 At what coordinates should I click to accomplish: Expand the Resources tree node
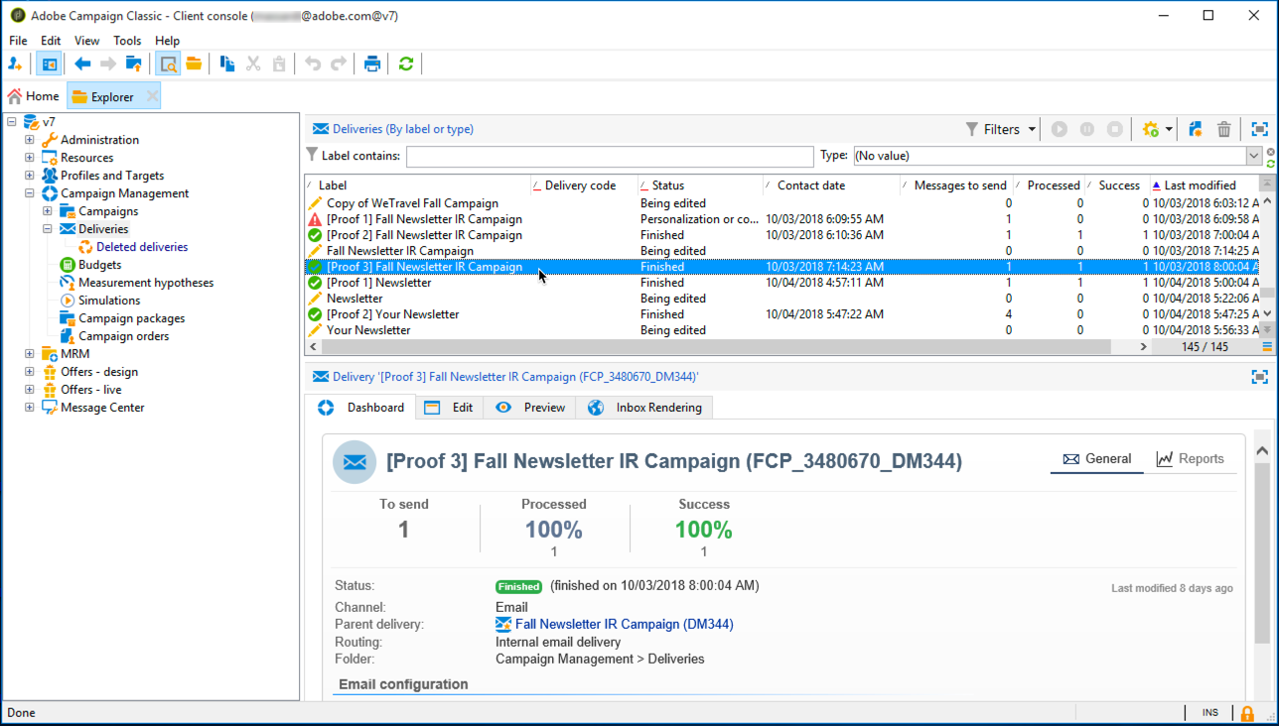(x=30, y=158)
